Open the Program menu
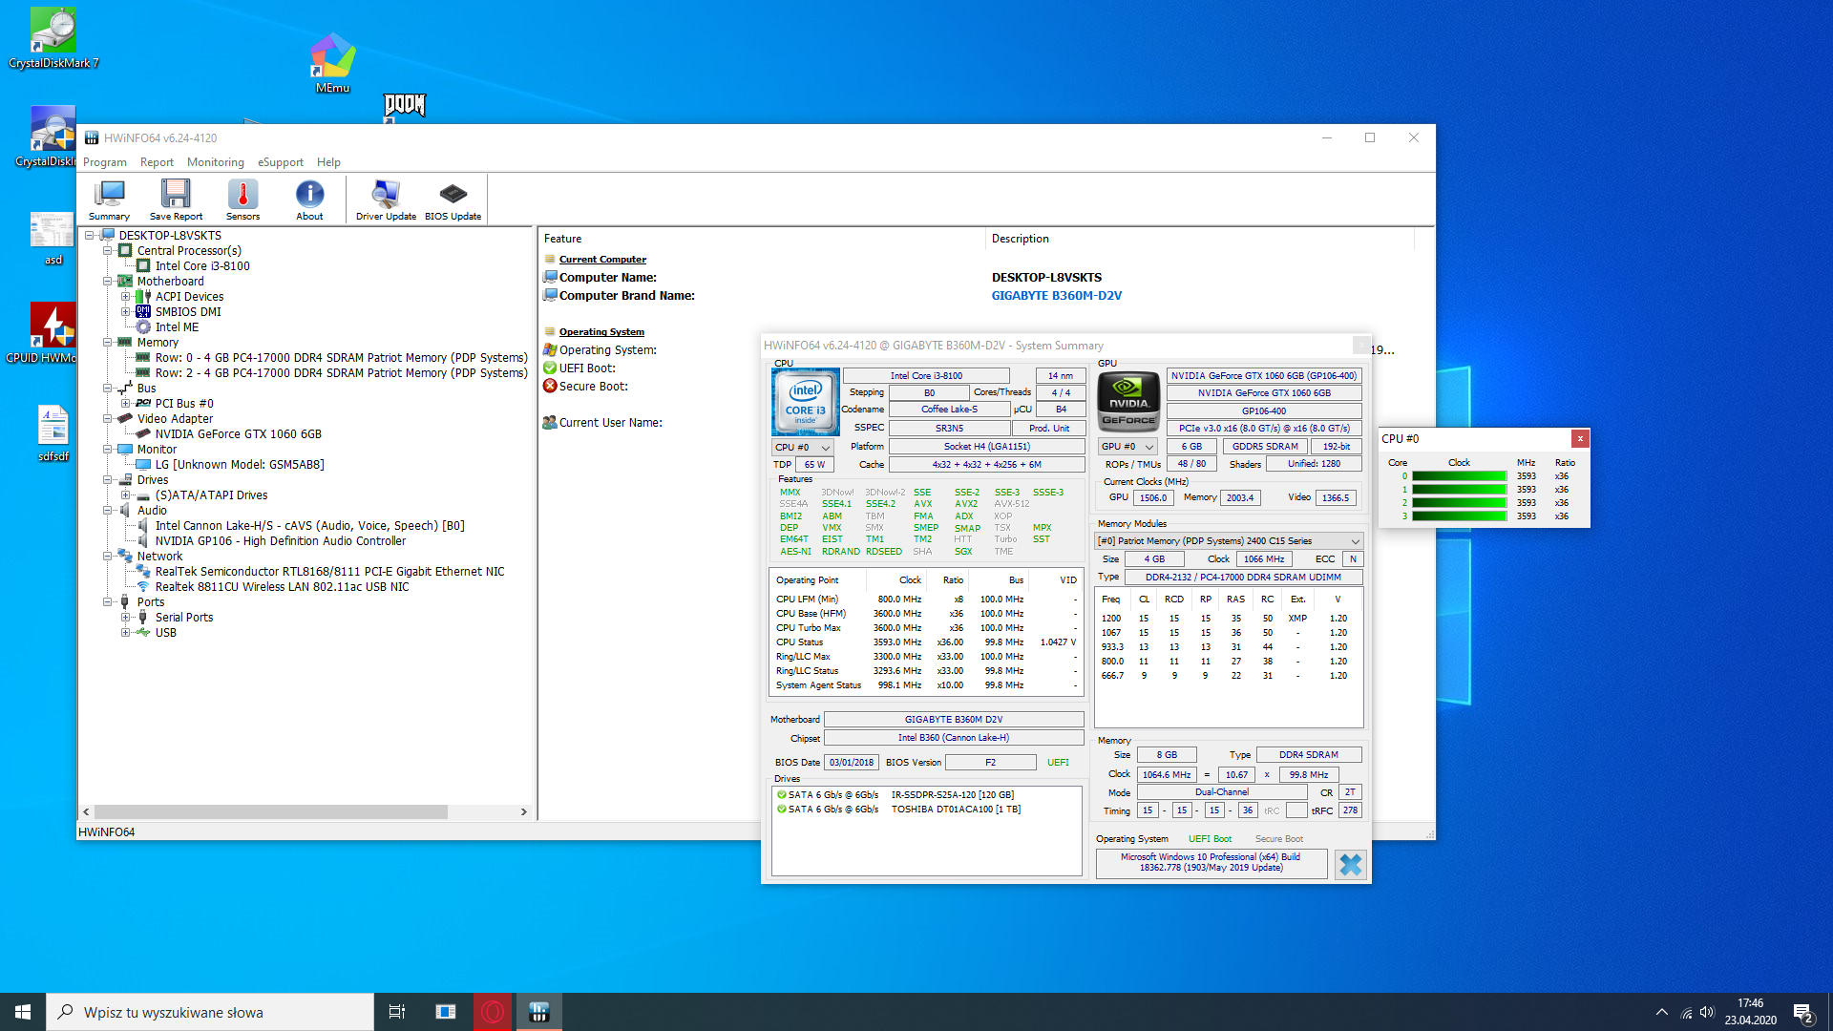Viewport: 1833px width, 1031px height. pyautogui.click(x=105, y=162)
